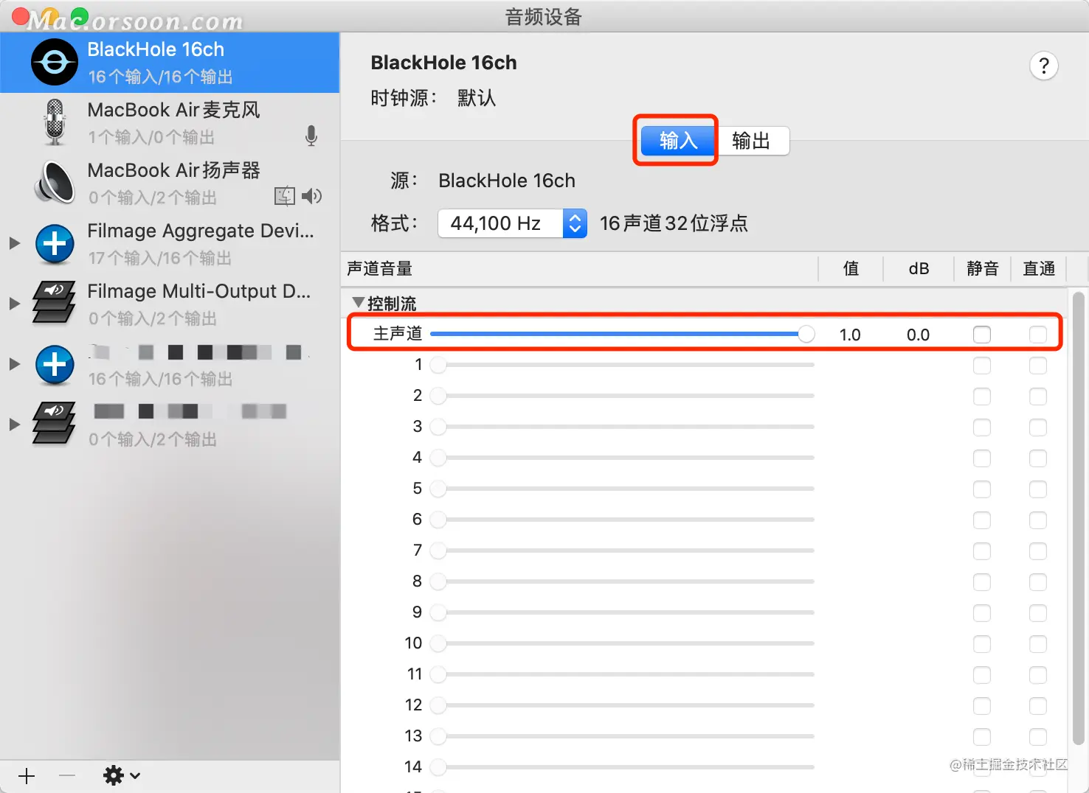The height and width of the screenshot is (793, 1089).
Task: Switch to the 输入 tab
Action: click(677, 141)
